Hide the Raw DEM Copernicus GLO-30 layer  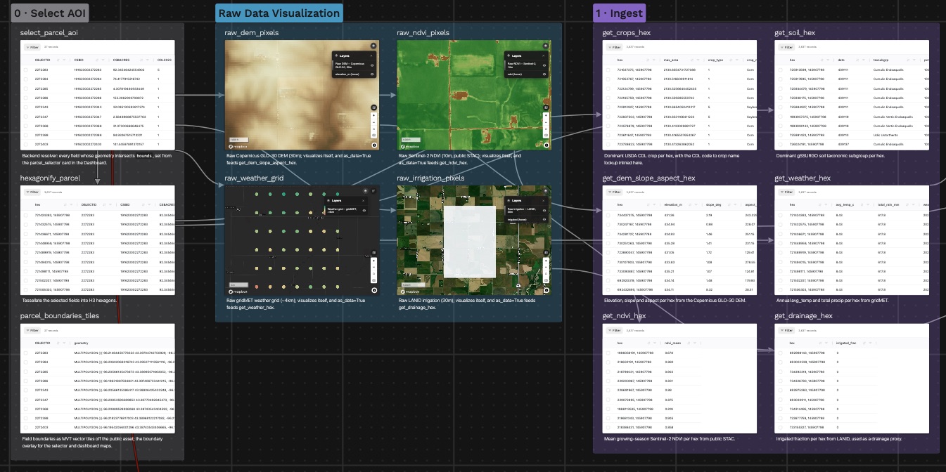coord(372,65)
